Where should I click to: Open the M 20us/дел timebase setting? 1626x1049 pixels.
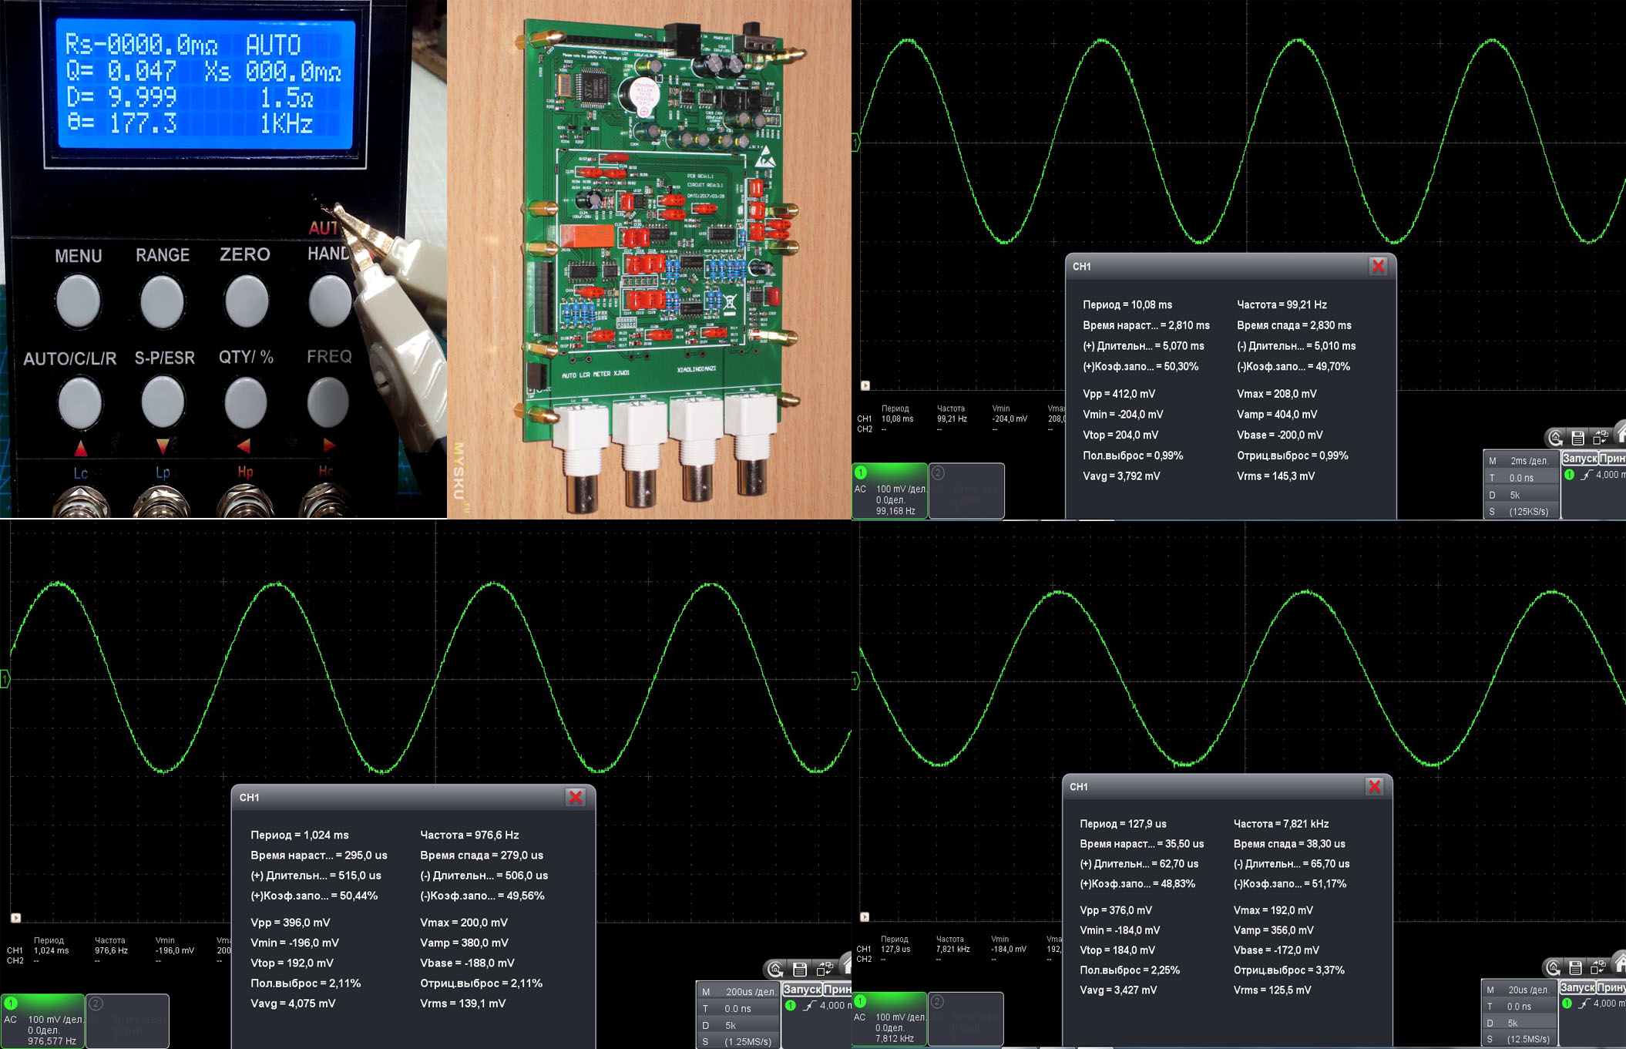[x=1520, y=990]
